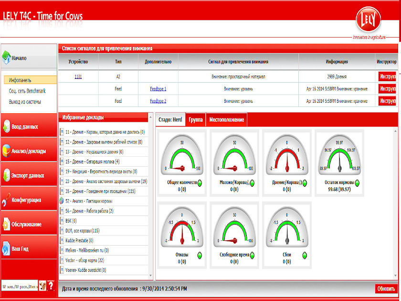Click Инструктор button in Feedtype 2 row

(387, 101)
